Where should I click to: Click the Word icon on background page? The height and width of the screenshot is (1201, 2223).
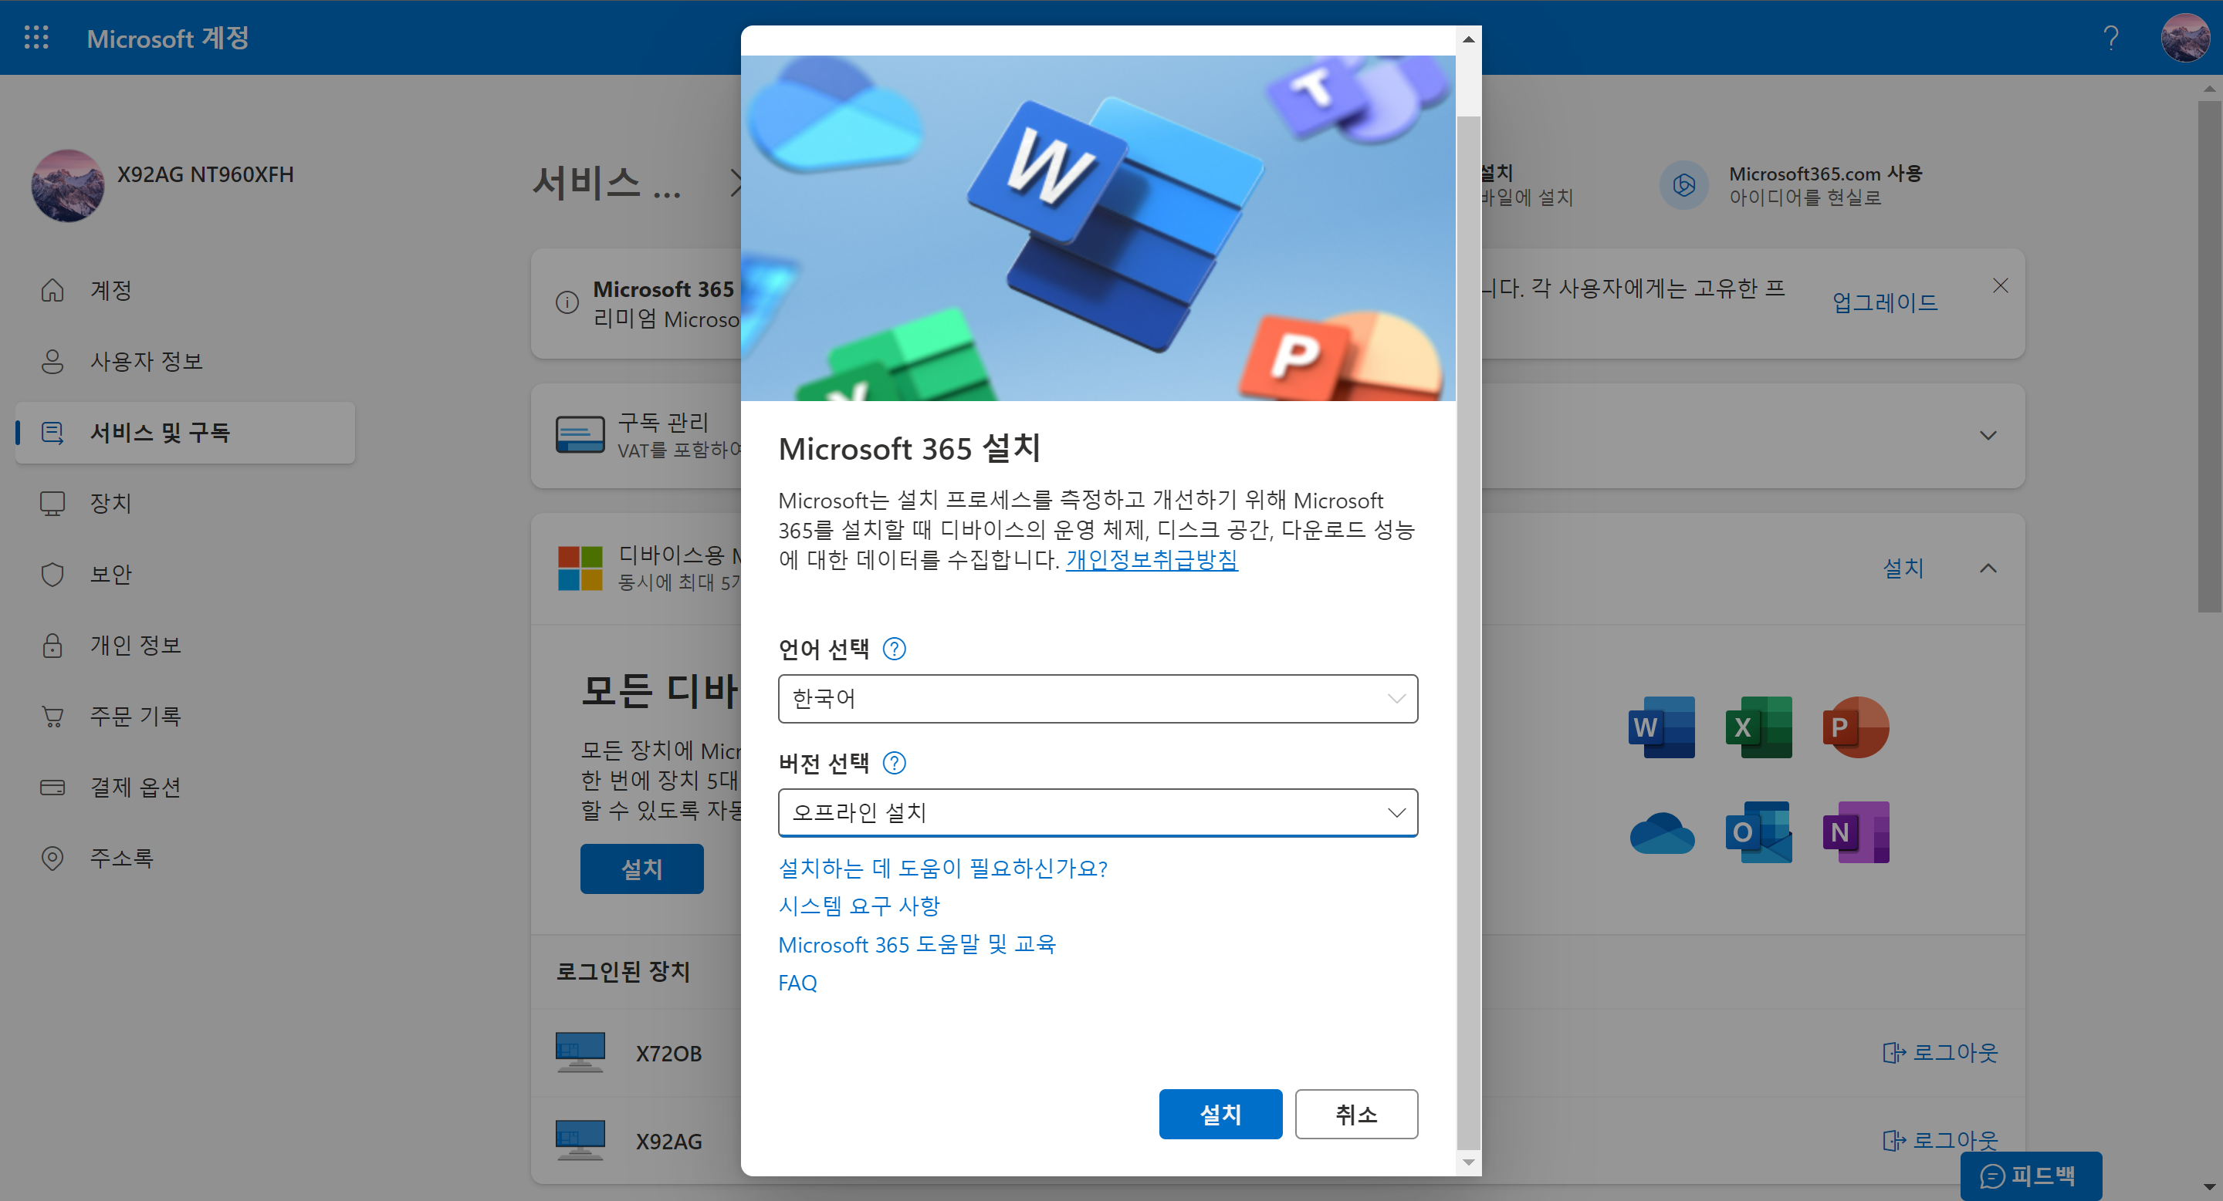tap(1662, 727)
